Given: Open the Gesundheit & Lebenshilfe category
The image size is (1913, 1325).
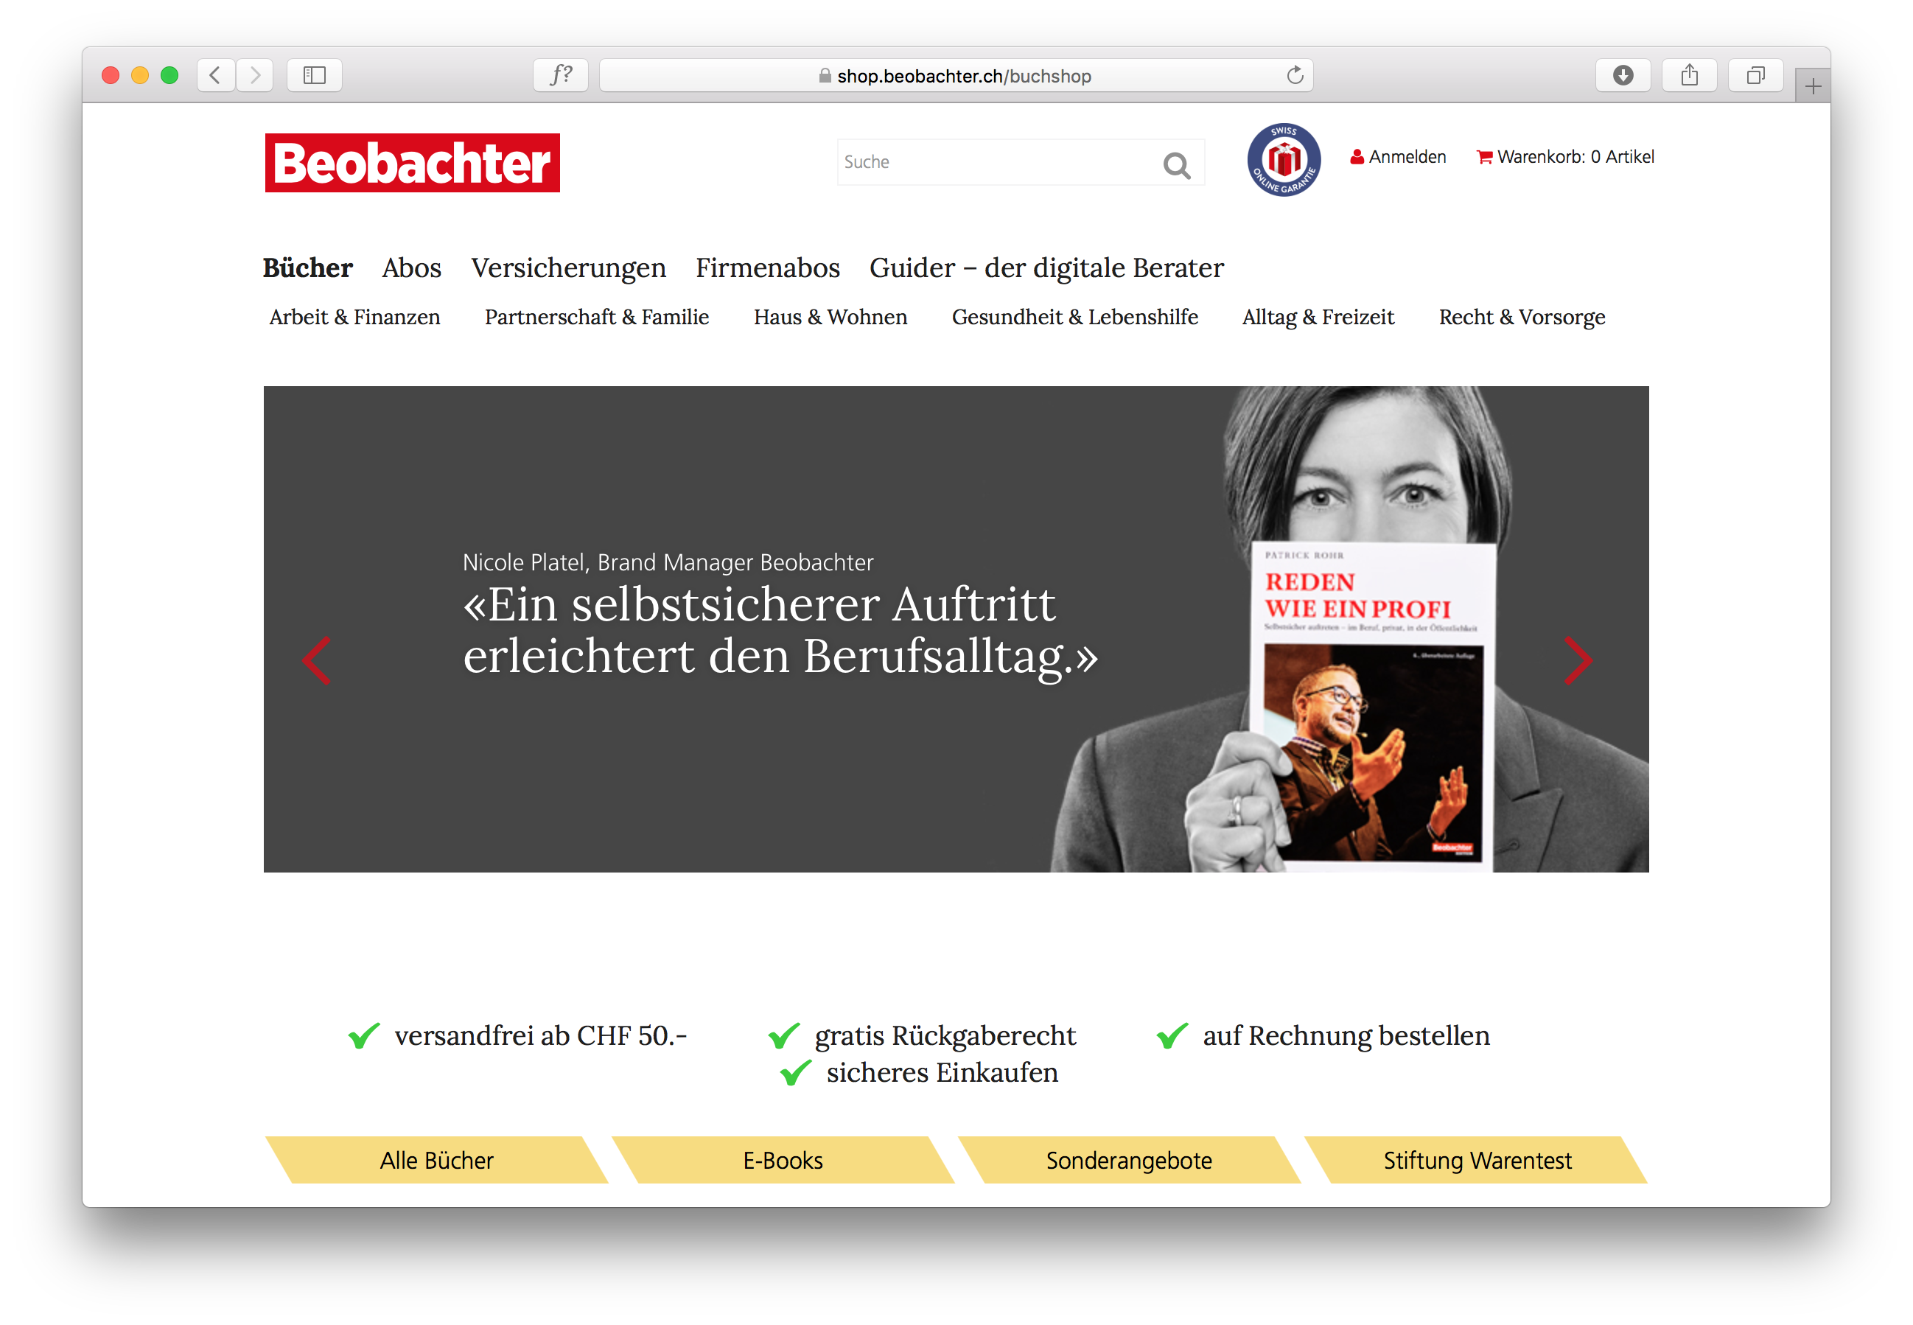Looking at the screenshot, I should tap(1074, 317).
